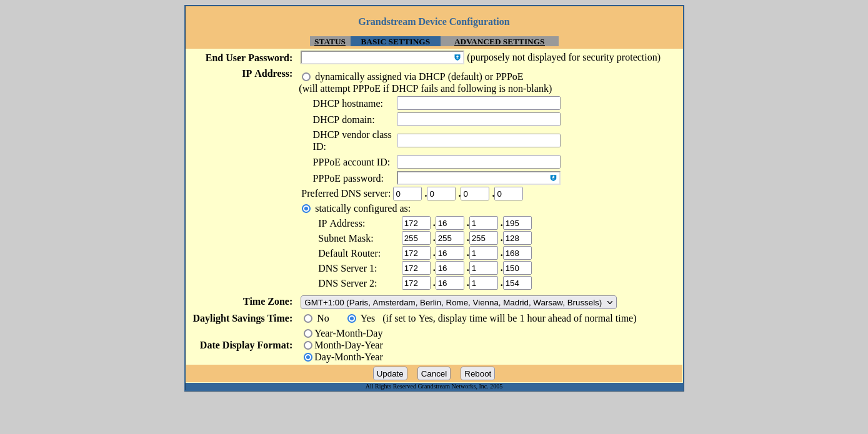Click password manager icon in PPPoE password field
The image size is (868, 434).
coord(553,178)
